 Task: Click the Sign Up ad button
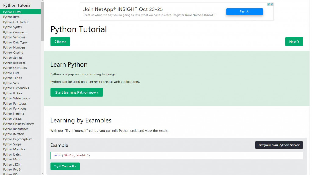(x=244, y=12)
